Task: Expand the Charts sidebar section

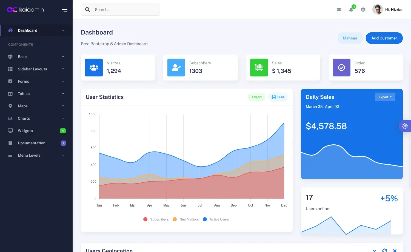Action: click(24, 118)
